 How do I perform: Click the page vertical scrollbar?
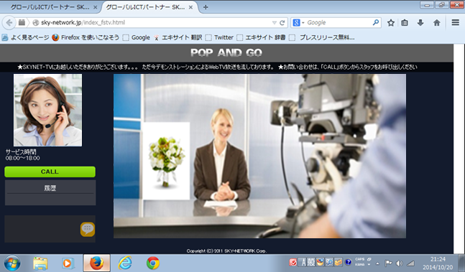(x=459, y=148)
